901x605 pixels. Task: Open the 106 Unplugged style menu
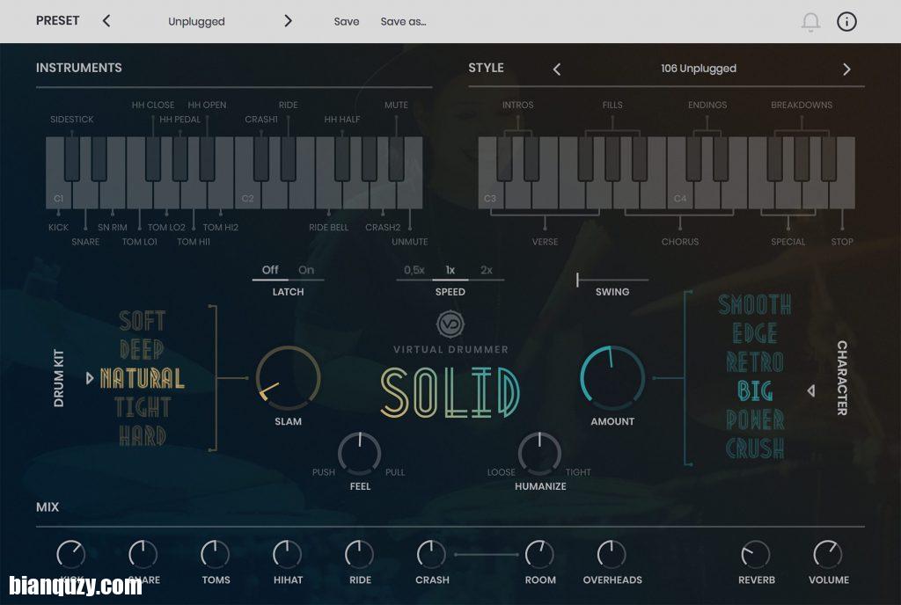click(698, 69)
